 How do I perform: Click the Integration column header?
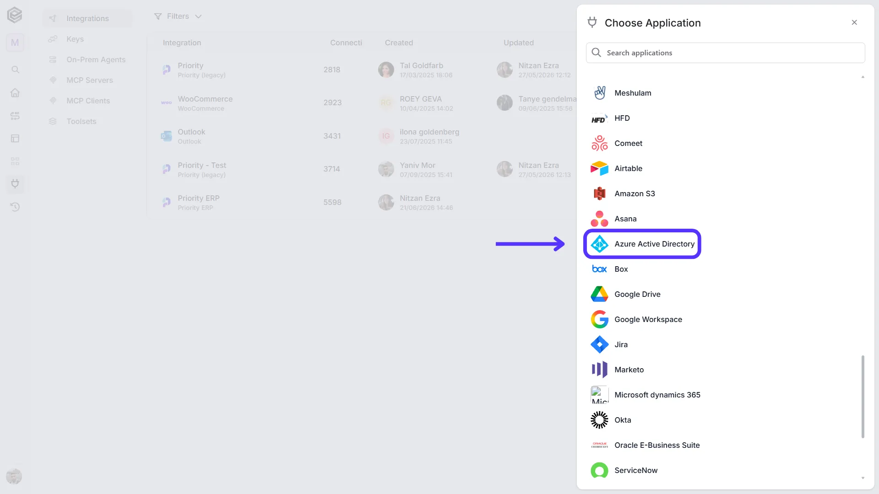pyautogui.click(x=182, y=43)
